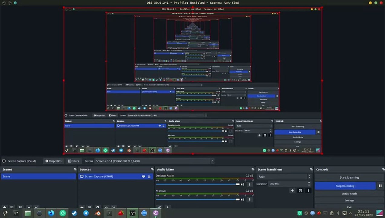385x218 pixels.
Task: Mute Desktop Audio speaker icon
Action: coord(242,184)
